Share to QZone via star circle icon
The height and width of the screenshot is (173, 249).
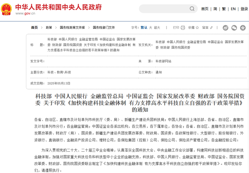(243, 28)
